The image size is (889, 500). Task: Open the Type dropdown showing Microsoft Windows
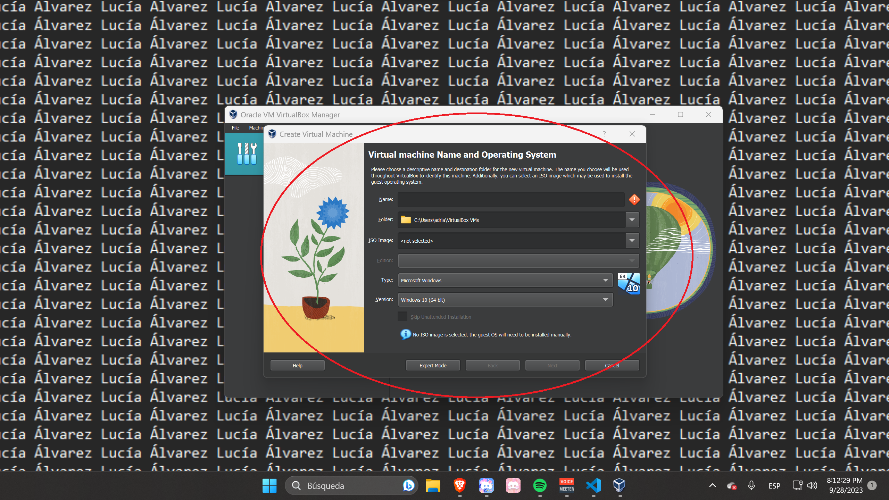[606, 280]
